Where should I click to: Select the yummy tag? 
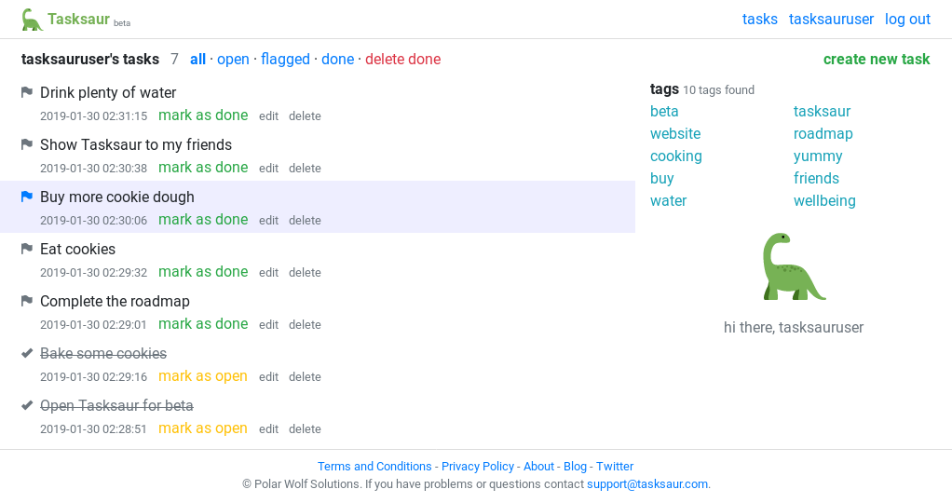pos(818,156)
